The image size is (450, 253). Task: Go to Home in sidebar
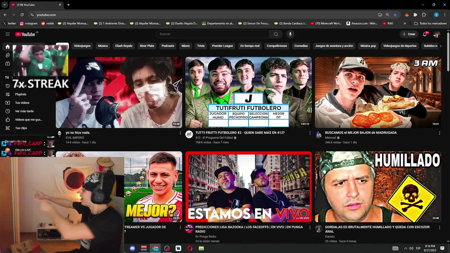[x=8, y=47]
